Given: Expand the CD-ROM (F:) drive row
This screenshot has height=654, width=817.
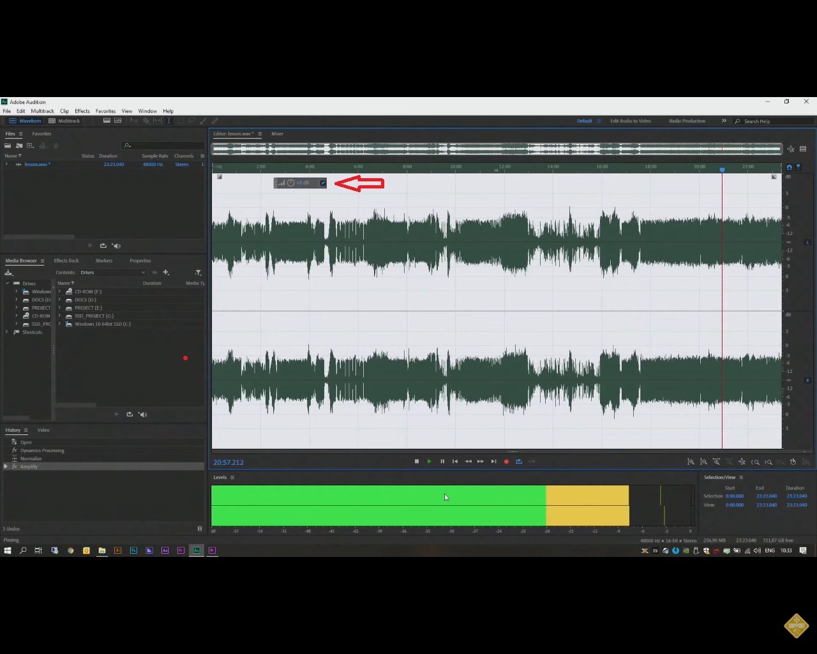Looking at the screenshot, I should (x=59, y=291).
